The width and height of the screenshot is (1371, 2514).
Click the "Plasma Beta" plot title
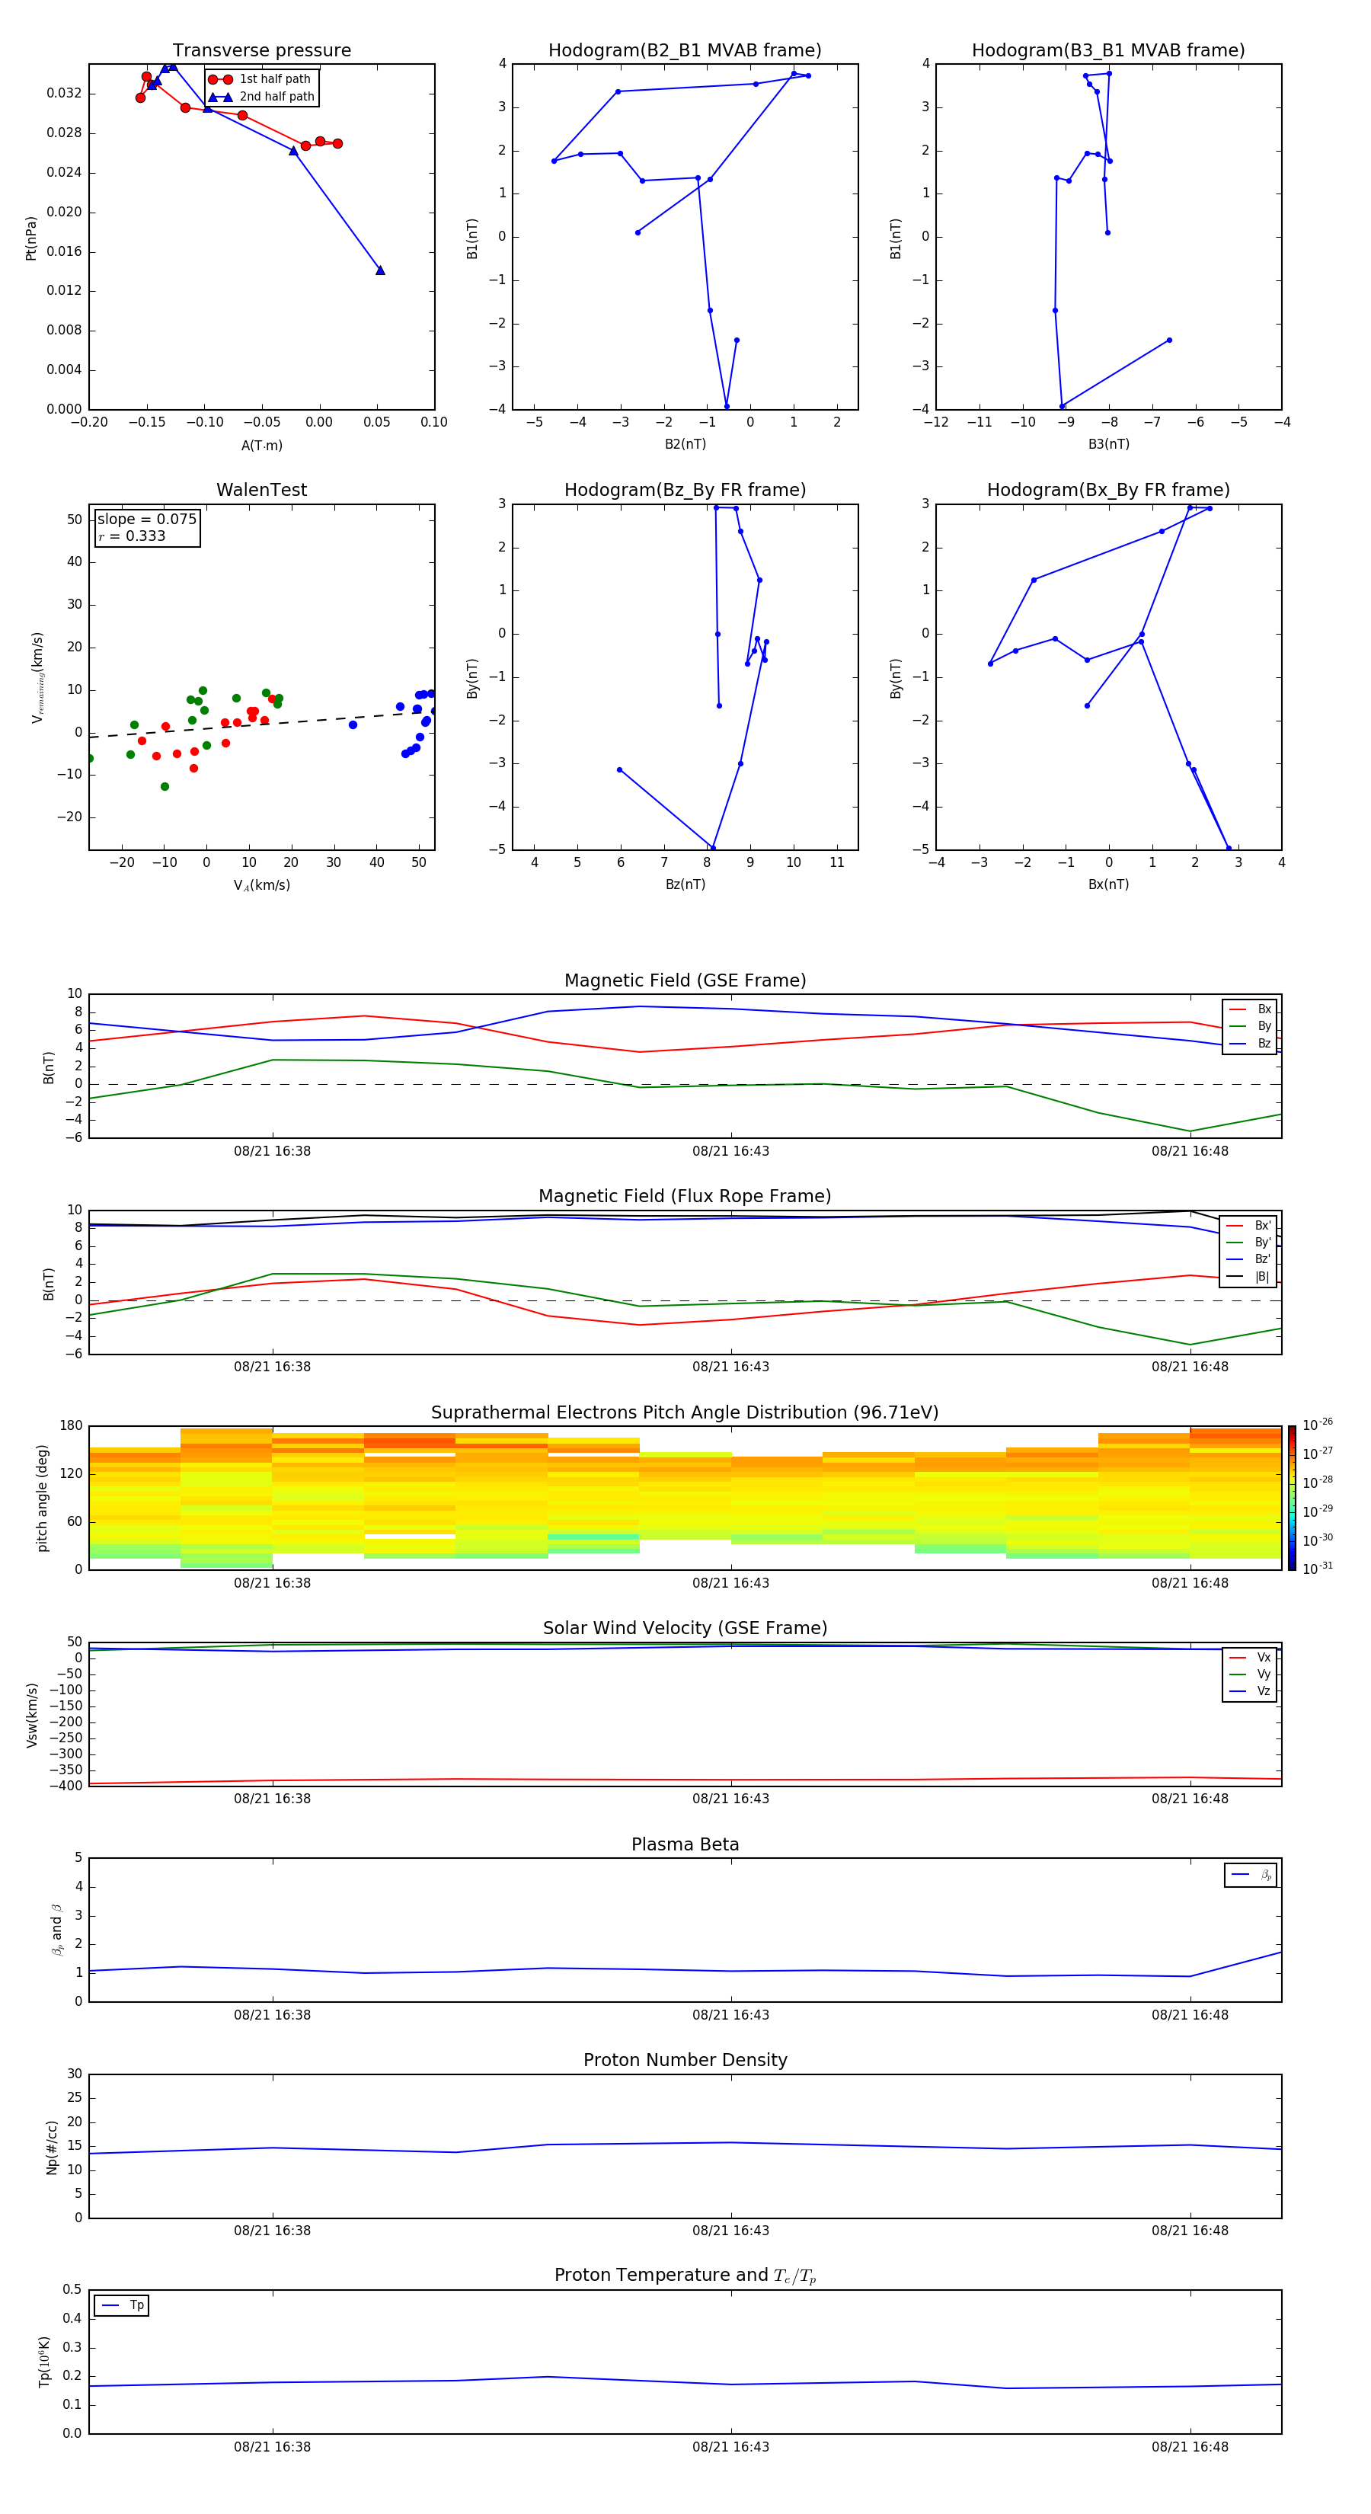click(685, 1845)
